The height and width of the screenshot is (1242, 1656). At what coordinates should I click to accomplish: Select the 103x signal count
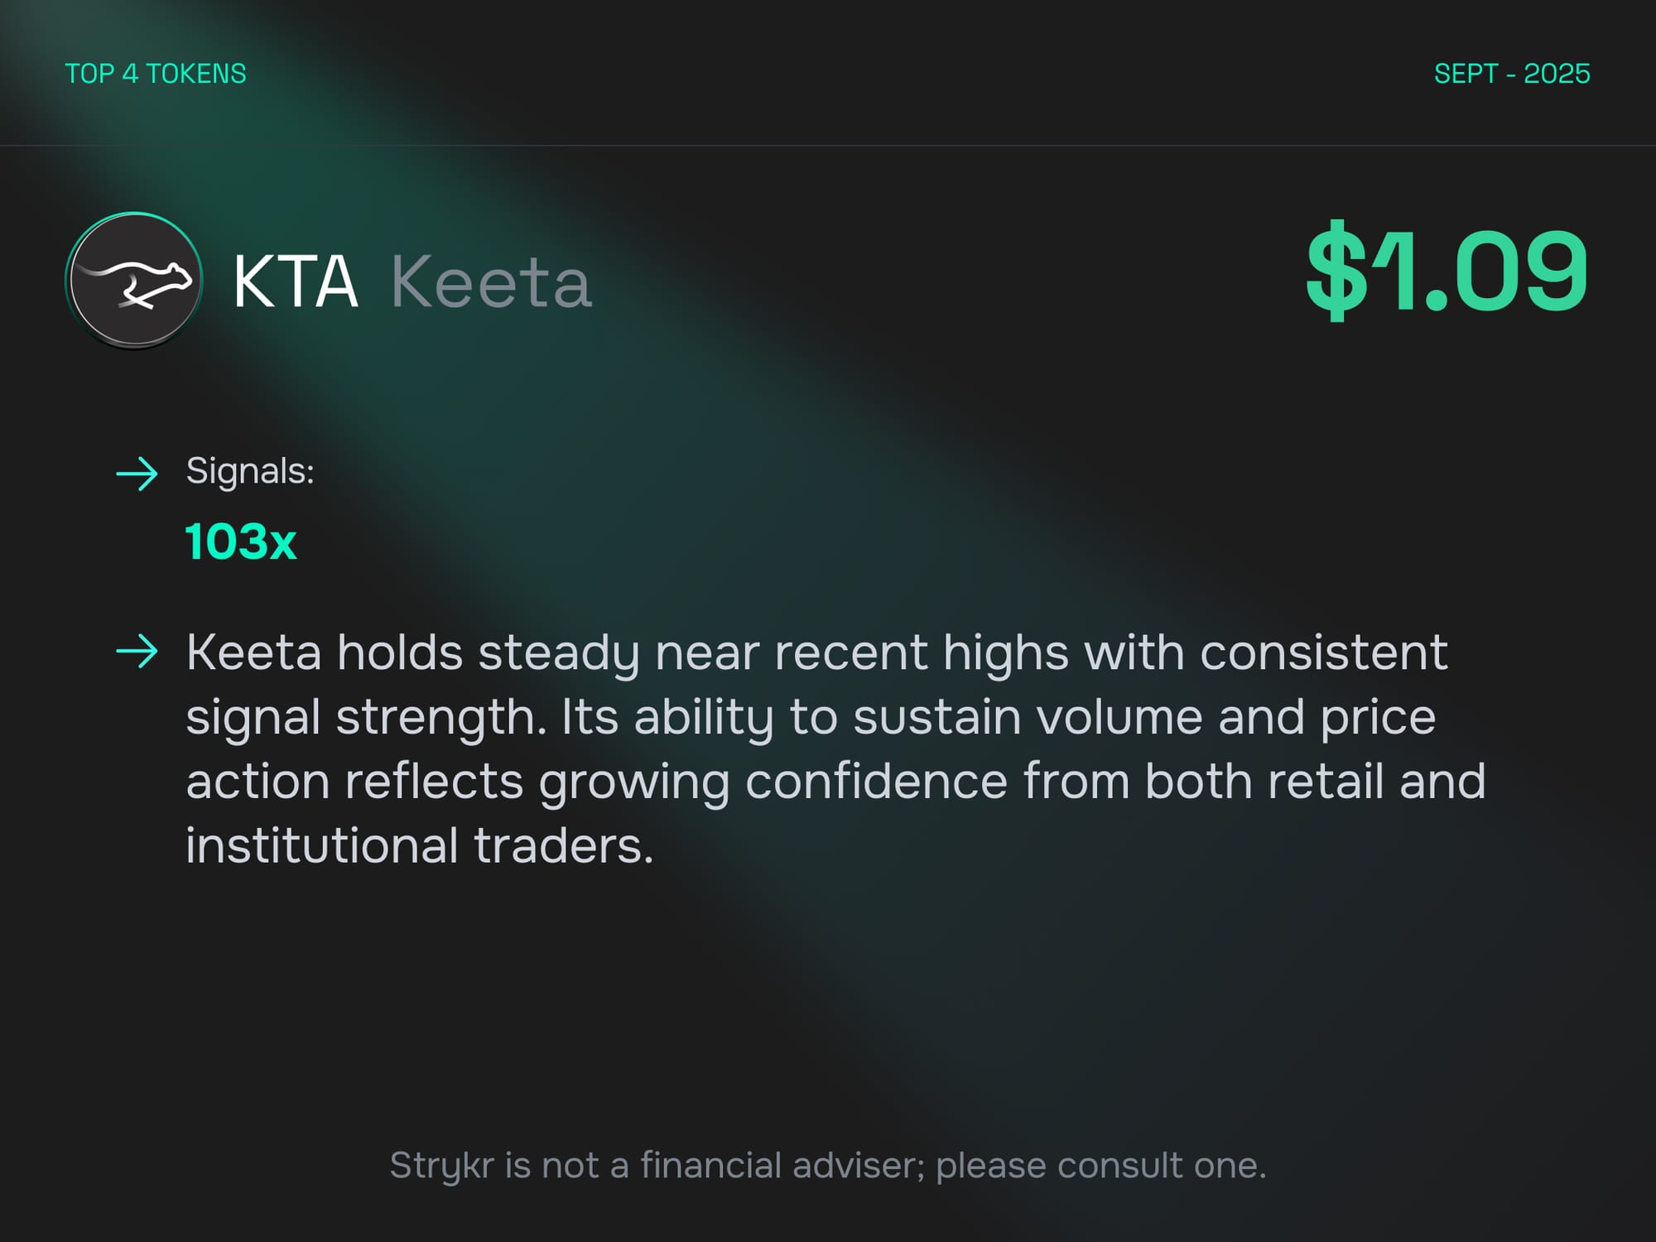(241, 542)
